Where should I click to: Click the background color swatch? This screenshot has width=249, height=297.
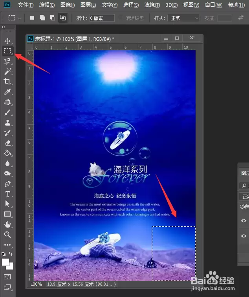(x=11, y=267)
